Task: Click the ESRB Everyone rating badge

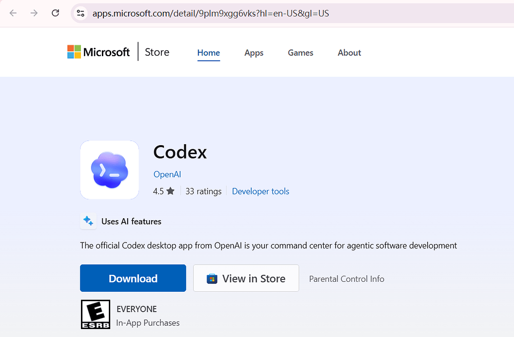Action: (95, 314)
